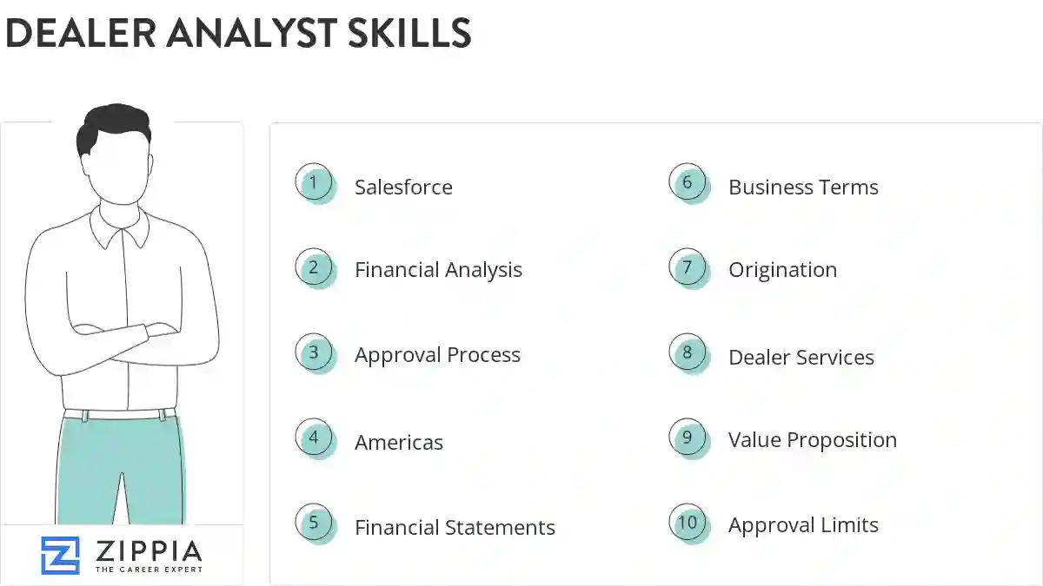Viewport: 1043px width, 586px height.
Task: Select the Financial Statements skill text
Action: coord(455,528)
